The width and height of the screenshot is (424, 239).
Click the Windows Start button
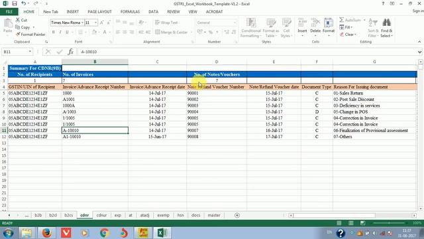click(x=8, y=233)
